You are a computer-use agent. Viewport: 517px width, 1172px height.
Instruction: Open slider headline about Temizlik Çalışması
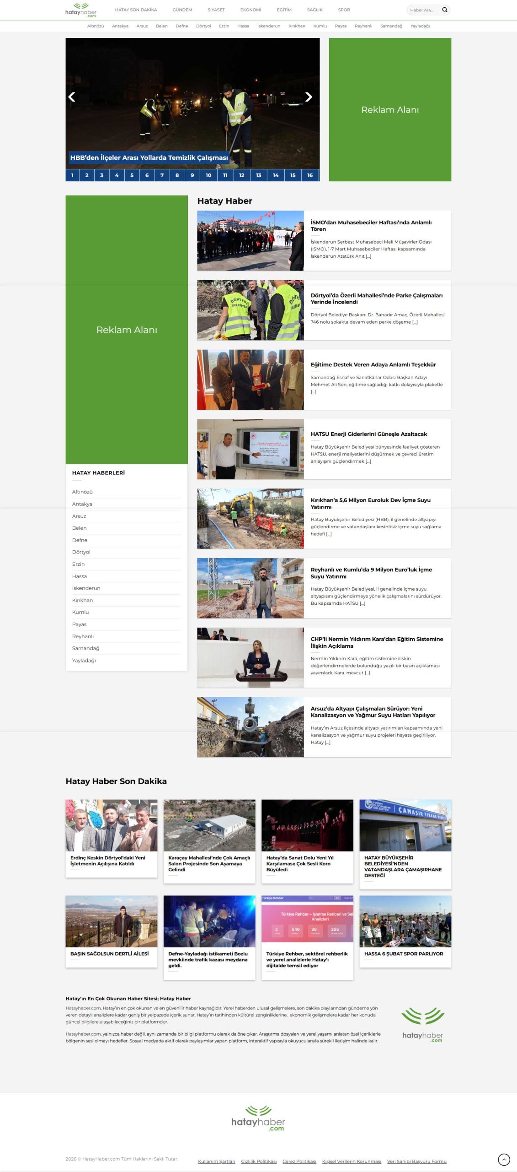[149, 157]
